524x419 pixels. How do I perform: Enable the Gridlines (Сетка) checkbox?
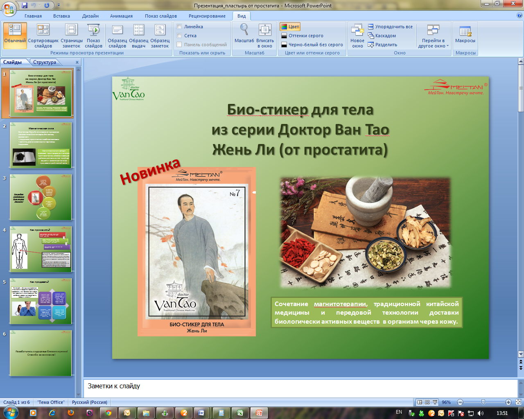[179, 36]
